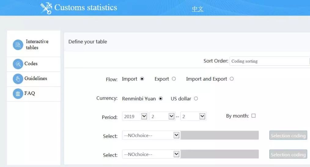Choose Import and Export radio button
This screenshot has width=310, height=167.
tap(231, 79)
